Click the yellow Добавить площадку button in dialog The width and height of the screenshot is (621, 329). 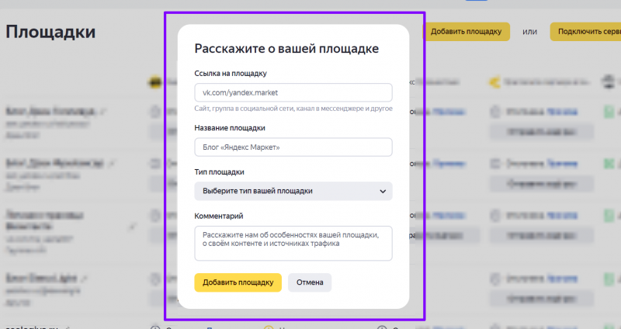tap(238, 282)
